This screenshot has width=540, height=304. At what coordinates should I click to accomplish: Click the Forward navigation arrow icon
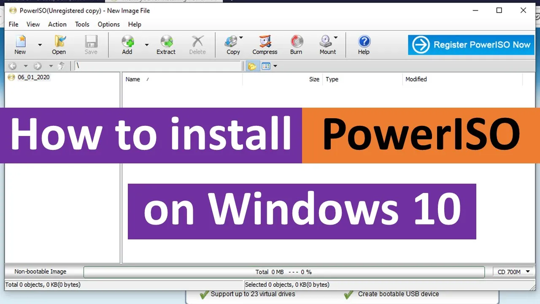pos(38,66)
